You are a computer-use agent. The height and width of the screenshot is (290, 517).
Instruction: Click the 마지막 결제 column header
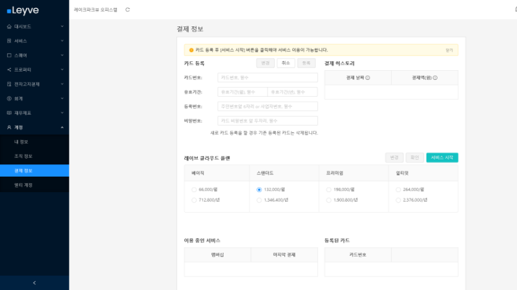(x=284, y=255)
